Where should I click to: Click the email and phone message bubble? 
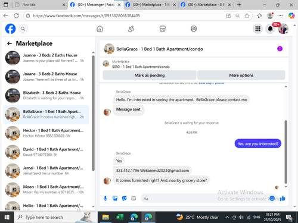[x=153, y=171]
